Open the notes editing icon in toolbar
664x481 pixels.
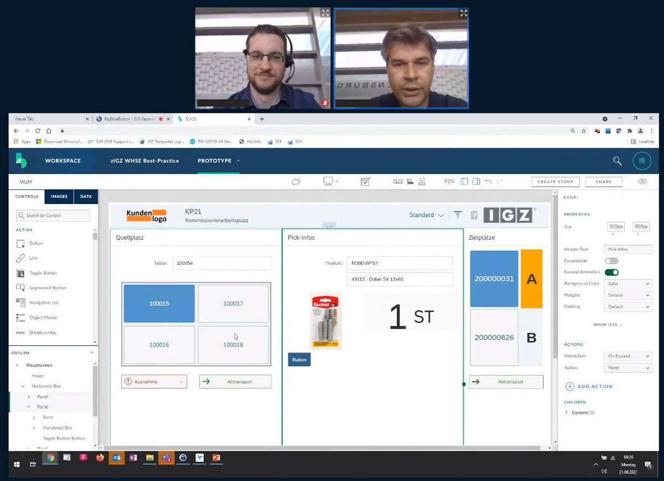pos(365,181)
